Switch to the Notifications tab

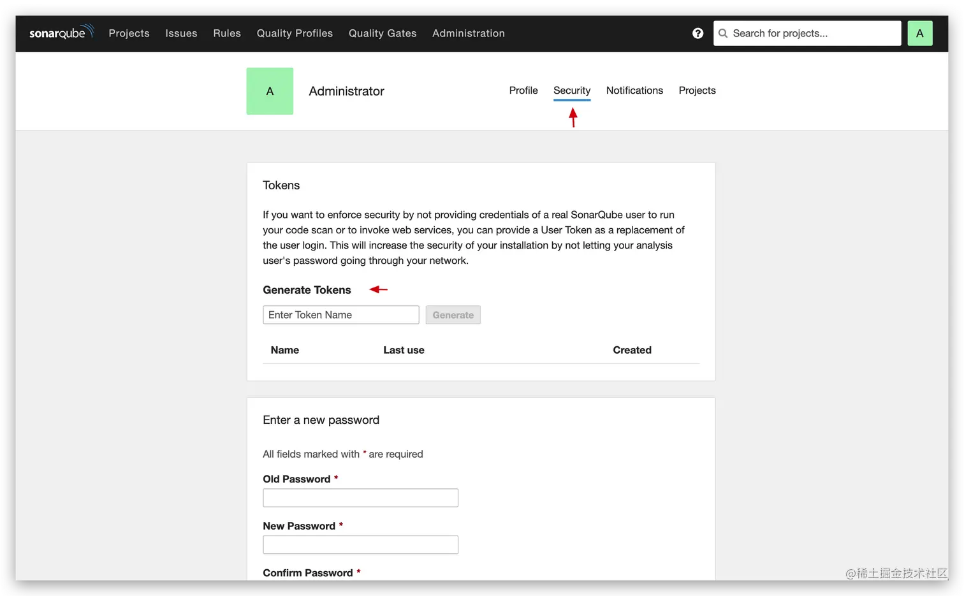634,91
